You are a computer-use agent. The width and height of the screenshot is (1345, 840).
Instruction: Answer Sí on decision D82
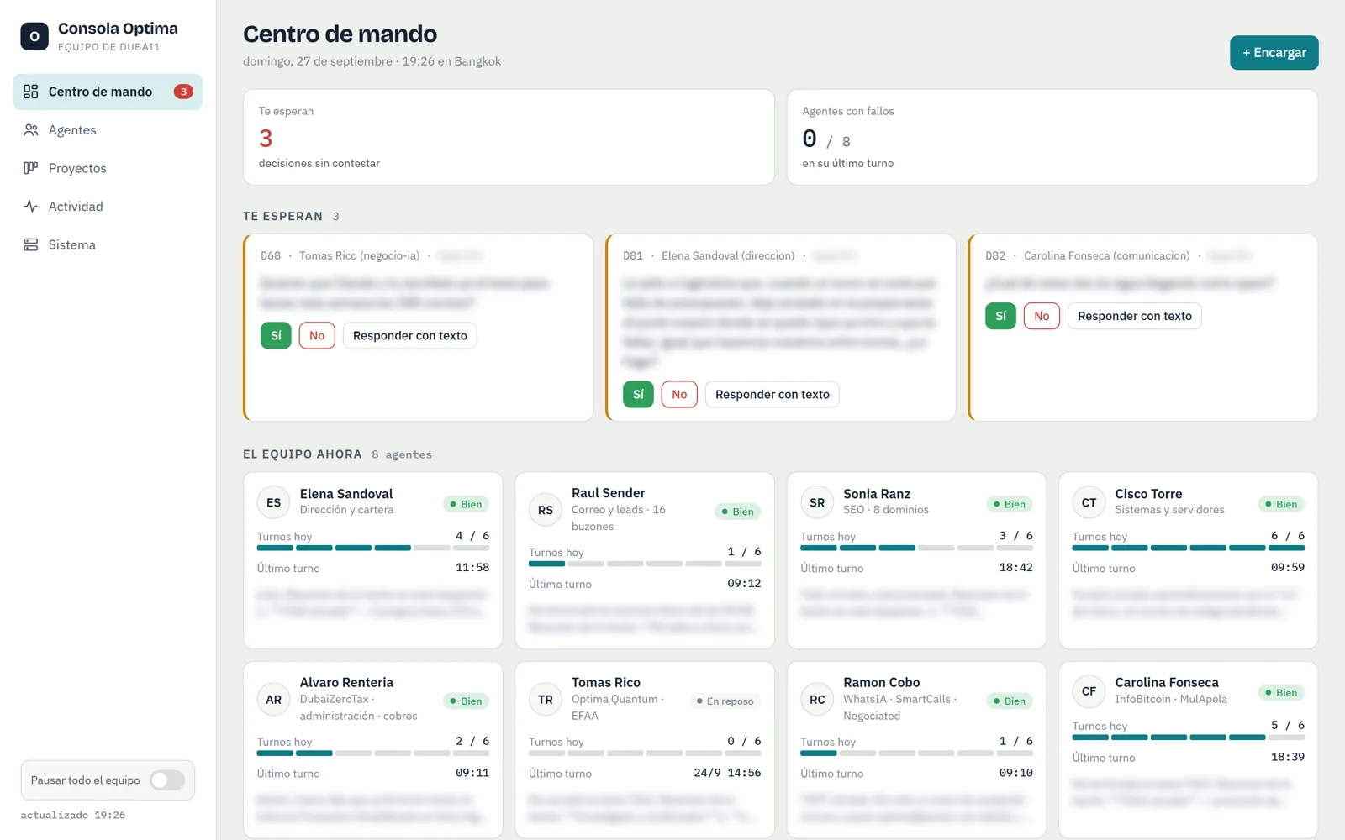(1000, 316)
